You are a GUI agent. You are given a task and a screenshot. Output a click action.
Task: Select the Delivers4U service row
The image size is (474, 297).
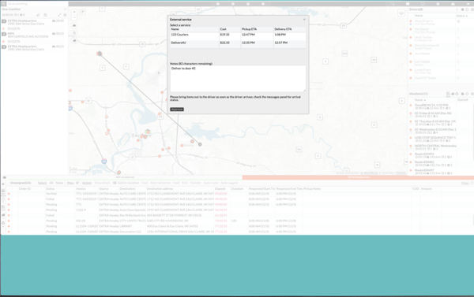pyautogui.click(x=238, y=44)
